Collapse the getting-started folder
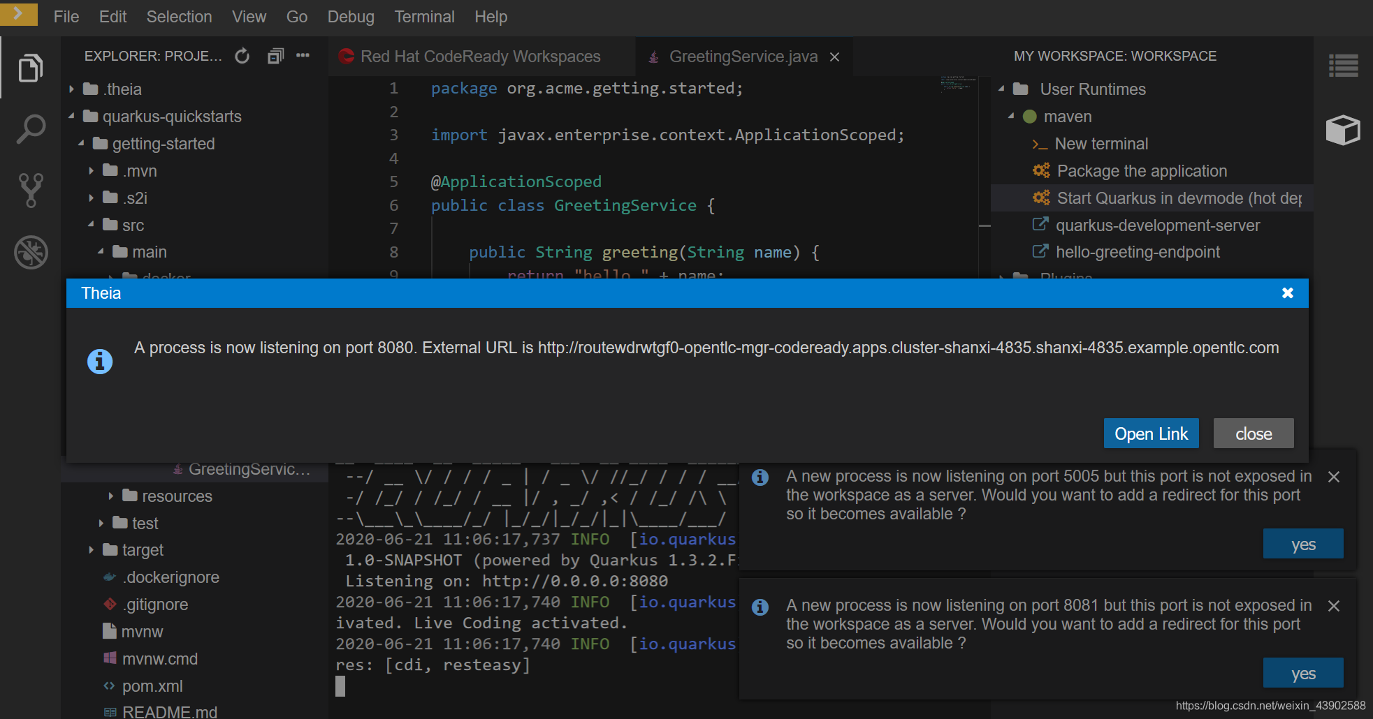The height and width of the screenshot is (719, 1373). point(81,143)
